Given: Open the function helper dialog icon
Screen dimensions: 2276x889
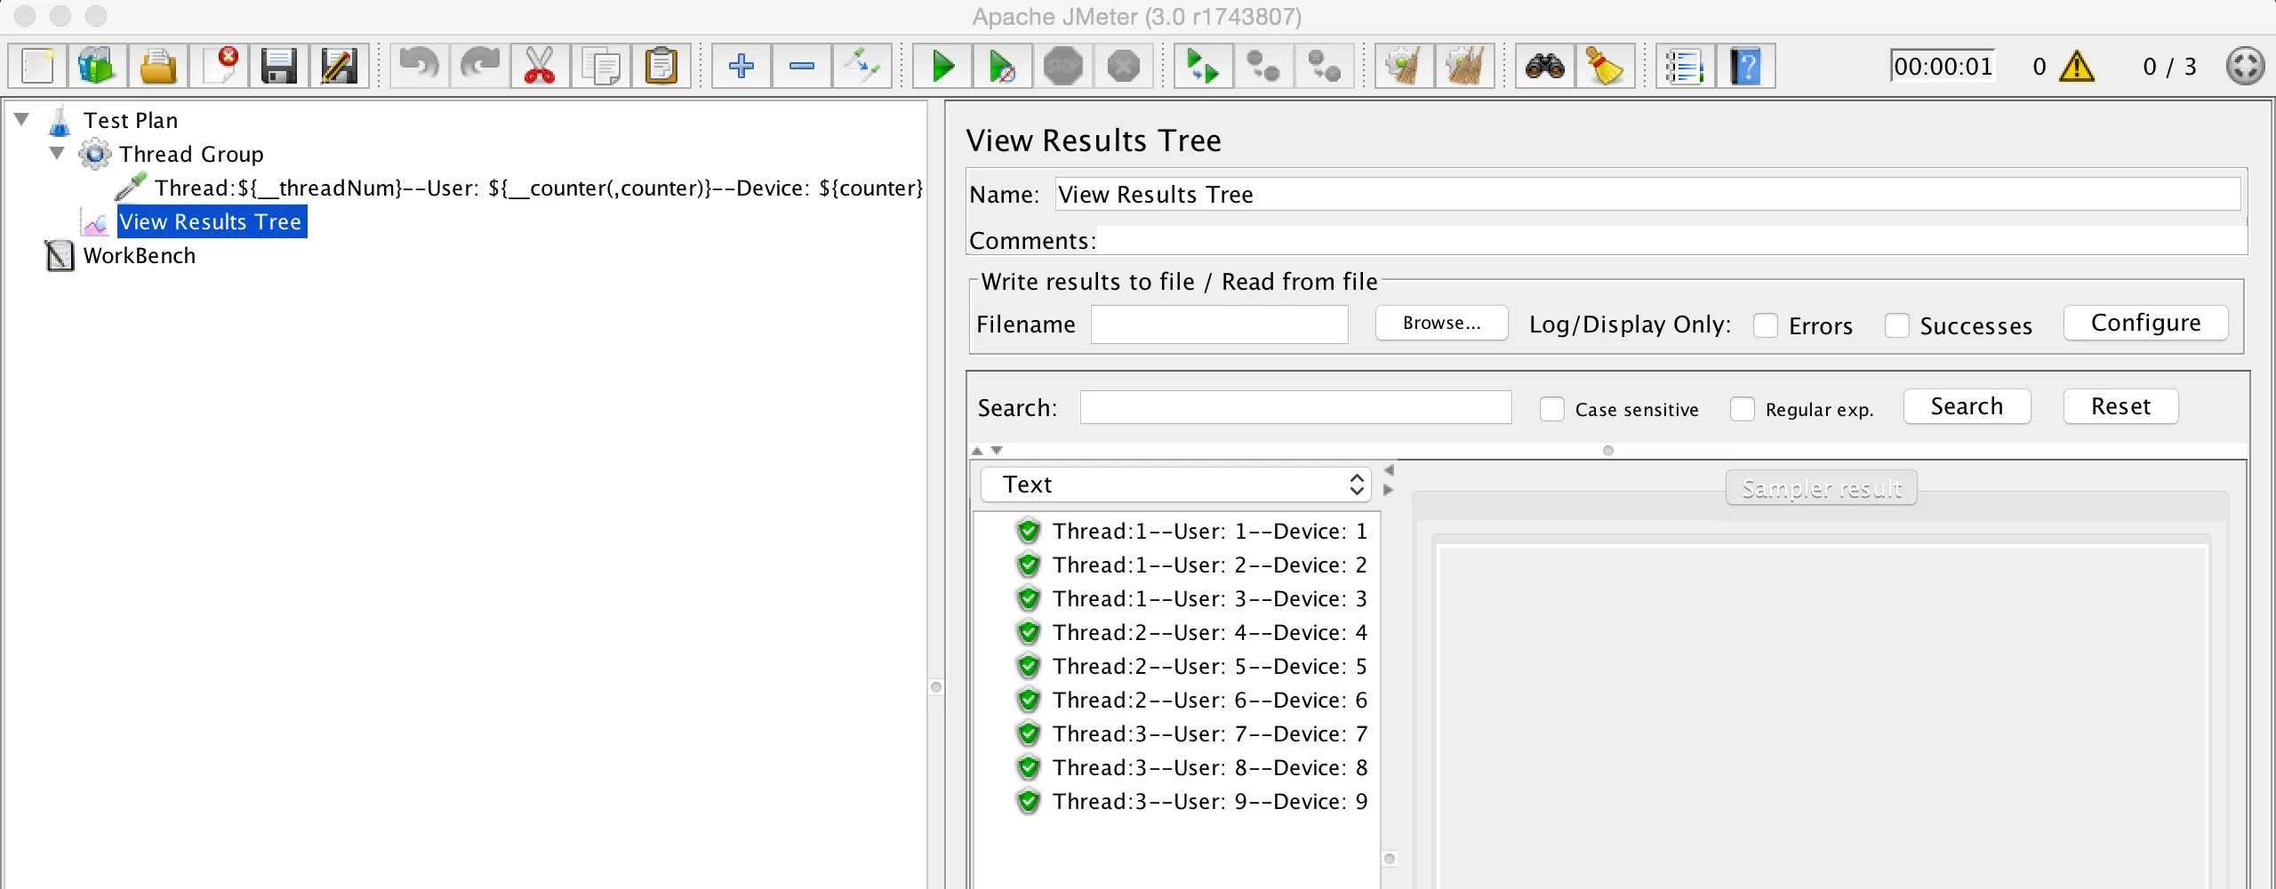Looking at the screenshot, I should point(1685,66).
